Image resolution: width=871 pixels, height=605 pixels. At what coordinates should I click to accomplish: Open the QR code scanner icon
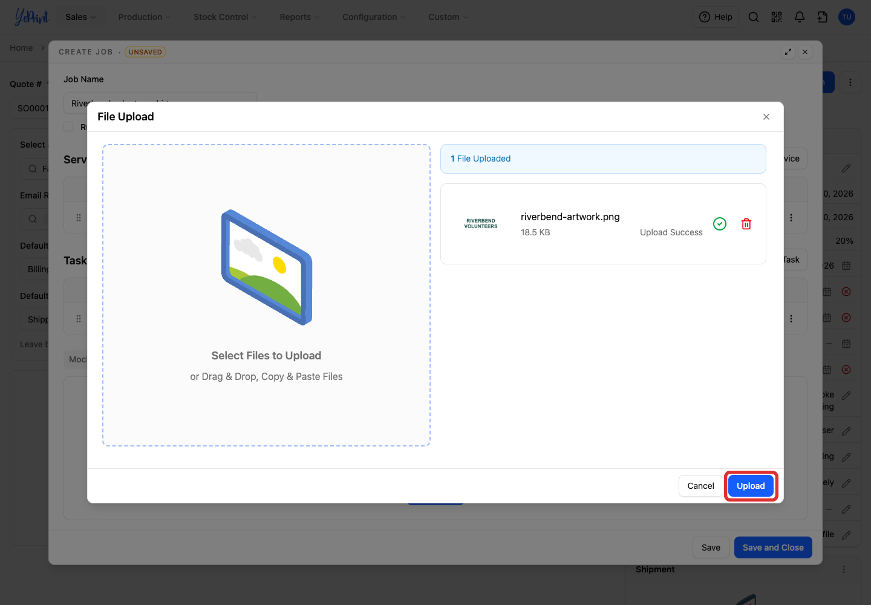click(777, 17)
